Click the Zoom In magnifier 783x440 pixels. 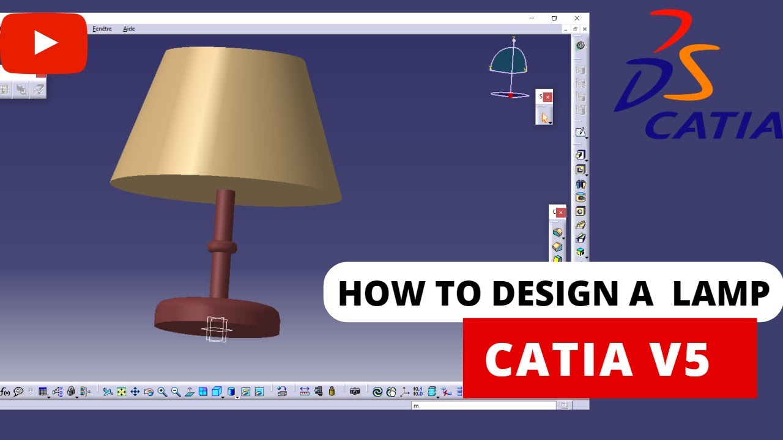click(x=162, y=392)
